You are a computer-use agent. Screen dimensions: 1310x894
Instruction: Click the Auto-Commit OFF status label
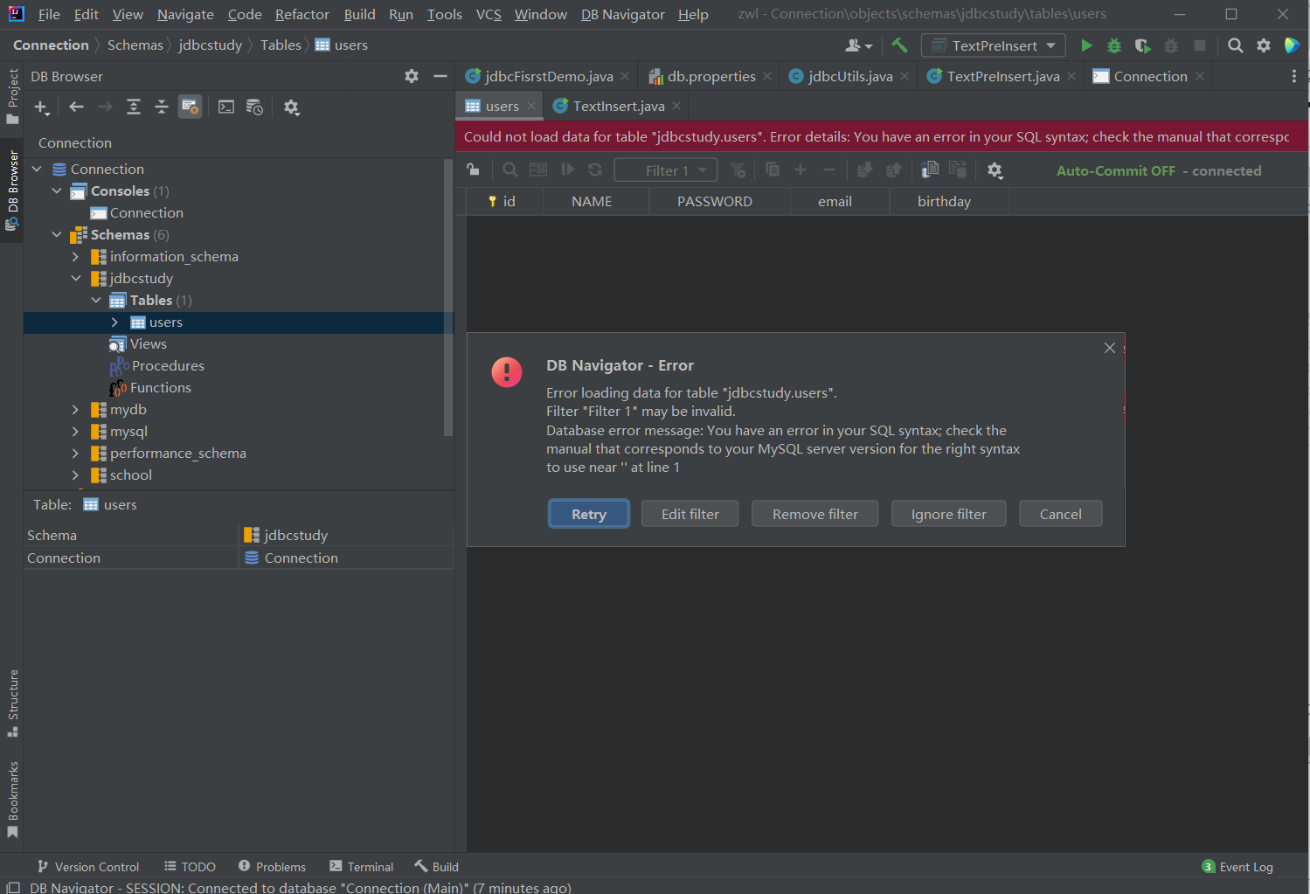(x=1115, y=171)
